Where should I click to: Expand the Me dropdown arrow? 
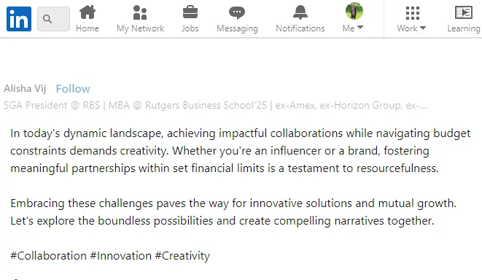coord(360,28)
